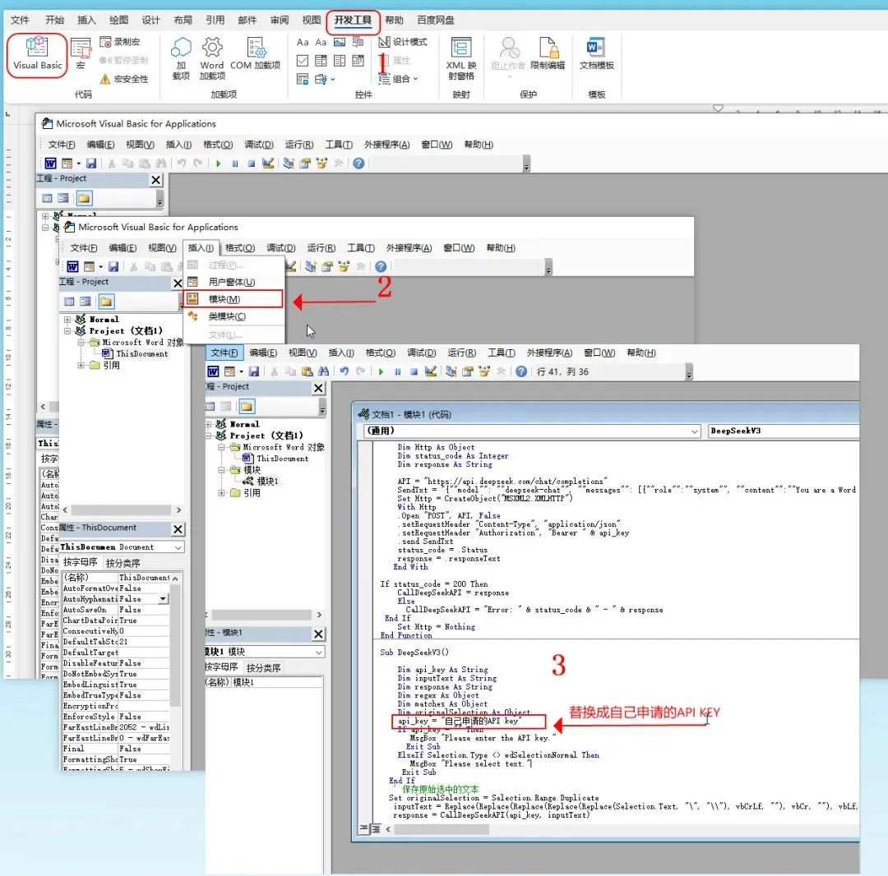Screen dimensions: 888x876
Task: Click design mode icon in front toolbar
Action: click(x=430, y=371)
